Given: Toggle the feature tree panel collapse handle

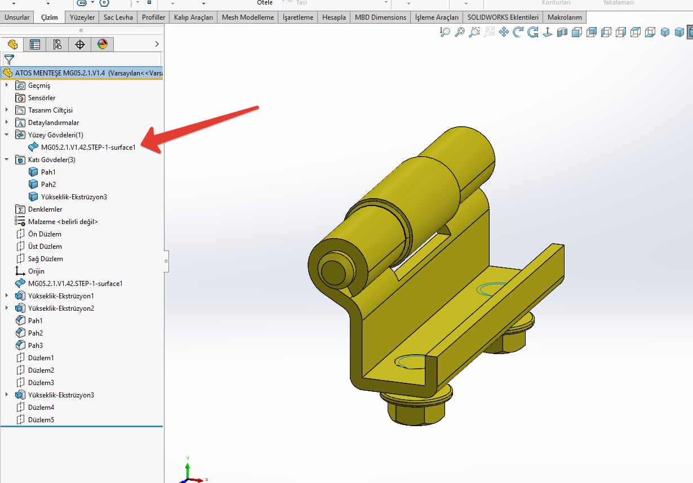Looking at the screenshot, I should [166, 261].
